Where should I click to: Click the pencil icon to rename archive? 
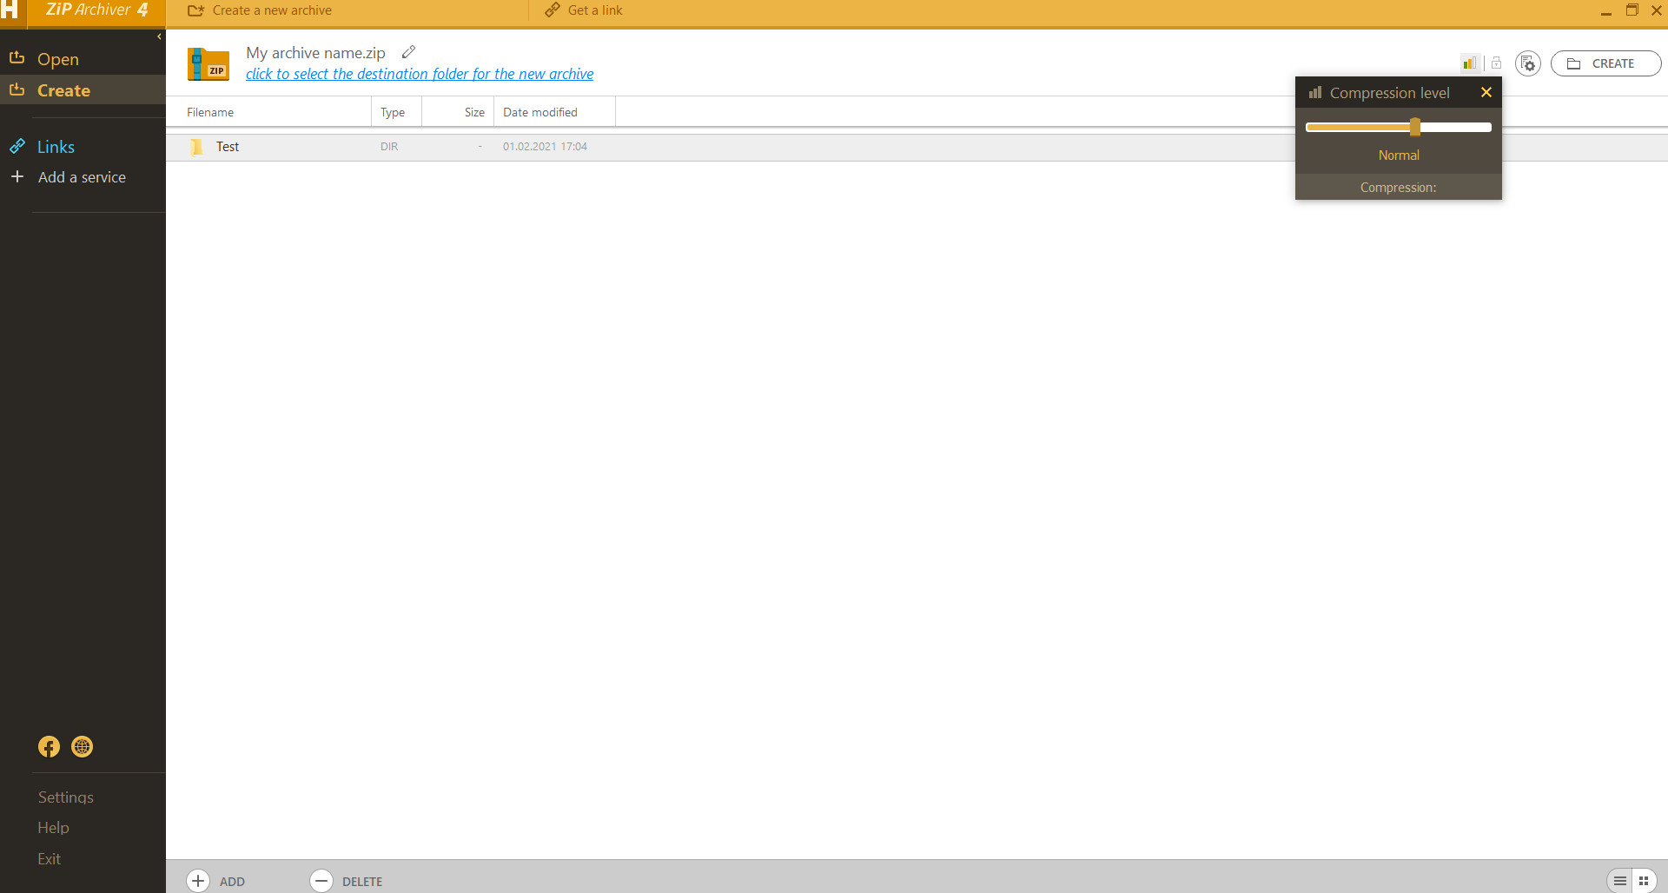[408, 52]
